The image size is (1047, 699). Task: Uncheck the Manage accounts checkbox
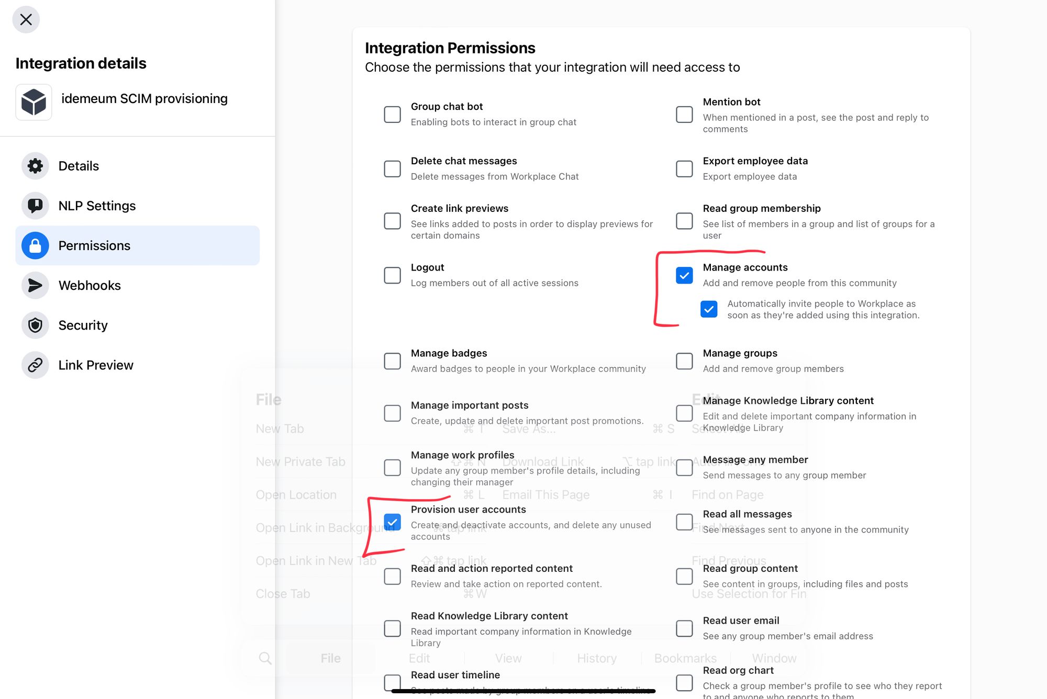click(684, 275)
